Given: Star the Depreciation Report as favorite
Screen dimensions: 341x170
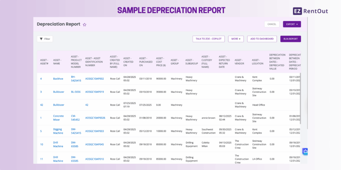Looking at the screenshot, I should pos(85,25).
